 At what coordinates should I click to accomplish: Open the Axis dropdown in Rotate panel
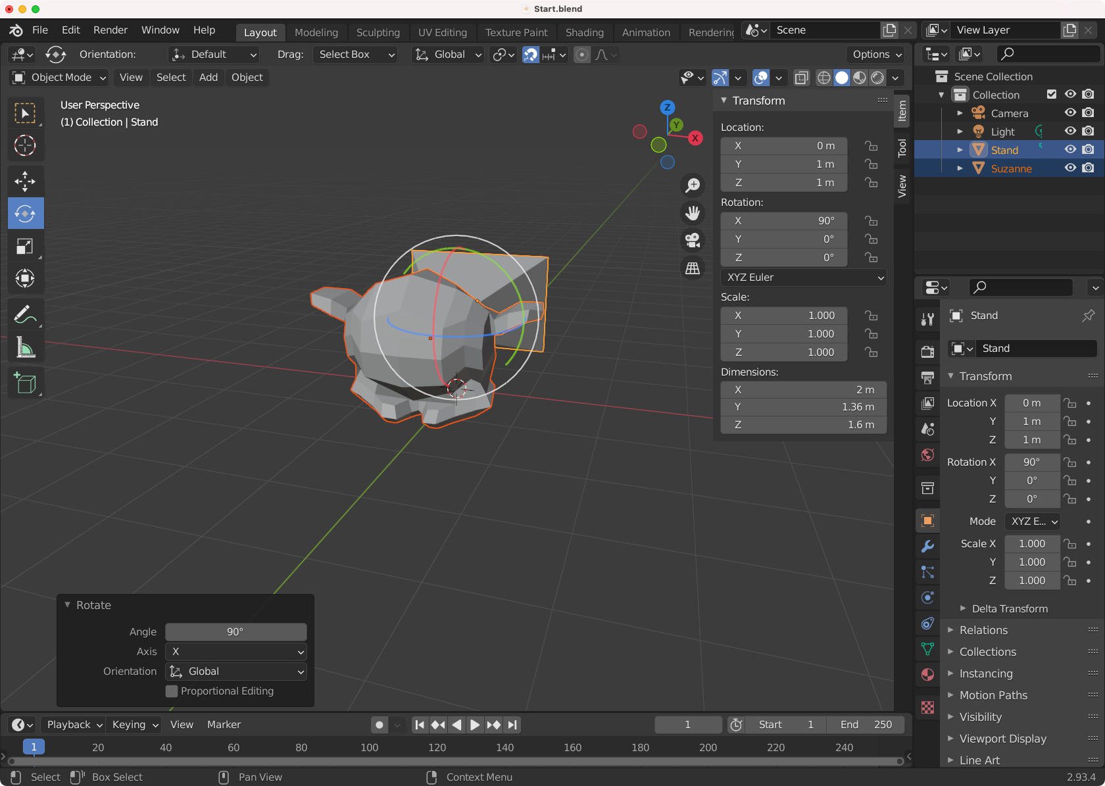(235, 652)
